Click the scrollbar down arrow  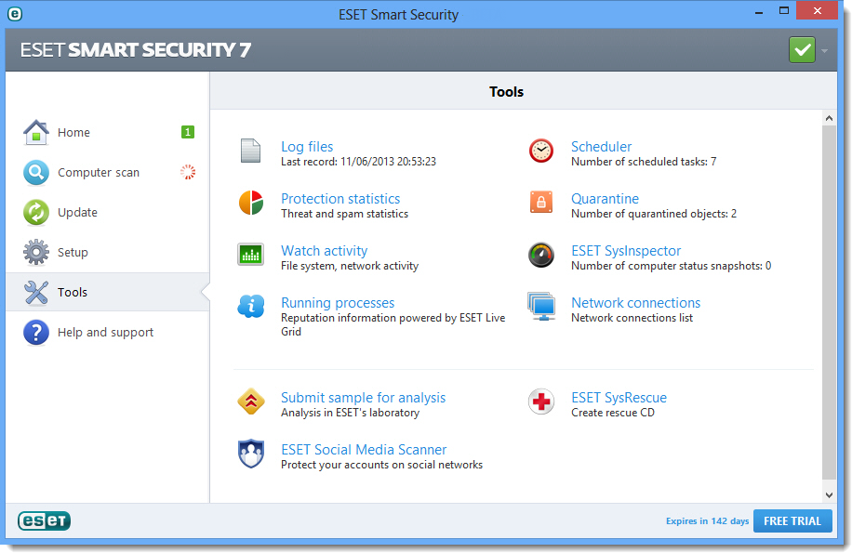[829, 494]
